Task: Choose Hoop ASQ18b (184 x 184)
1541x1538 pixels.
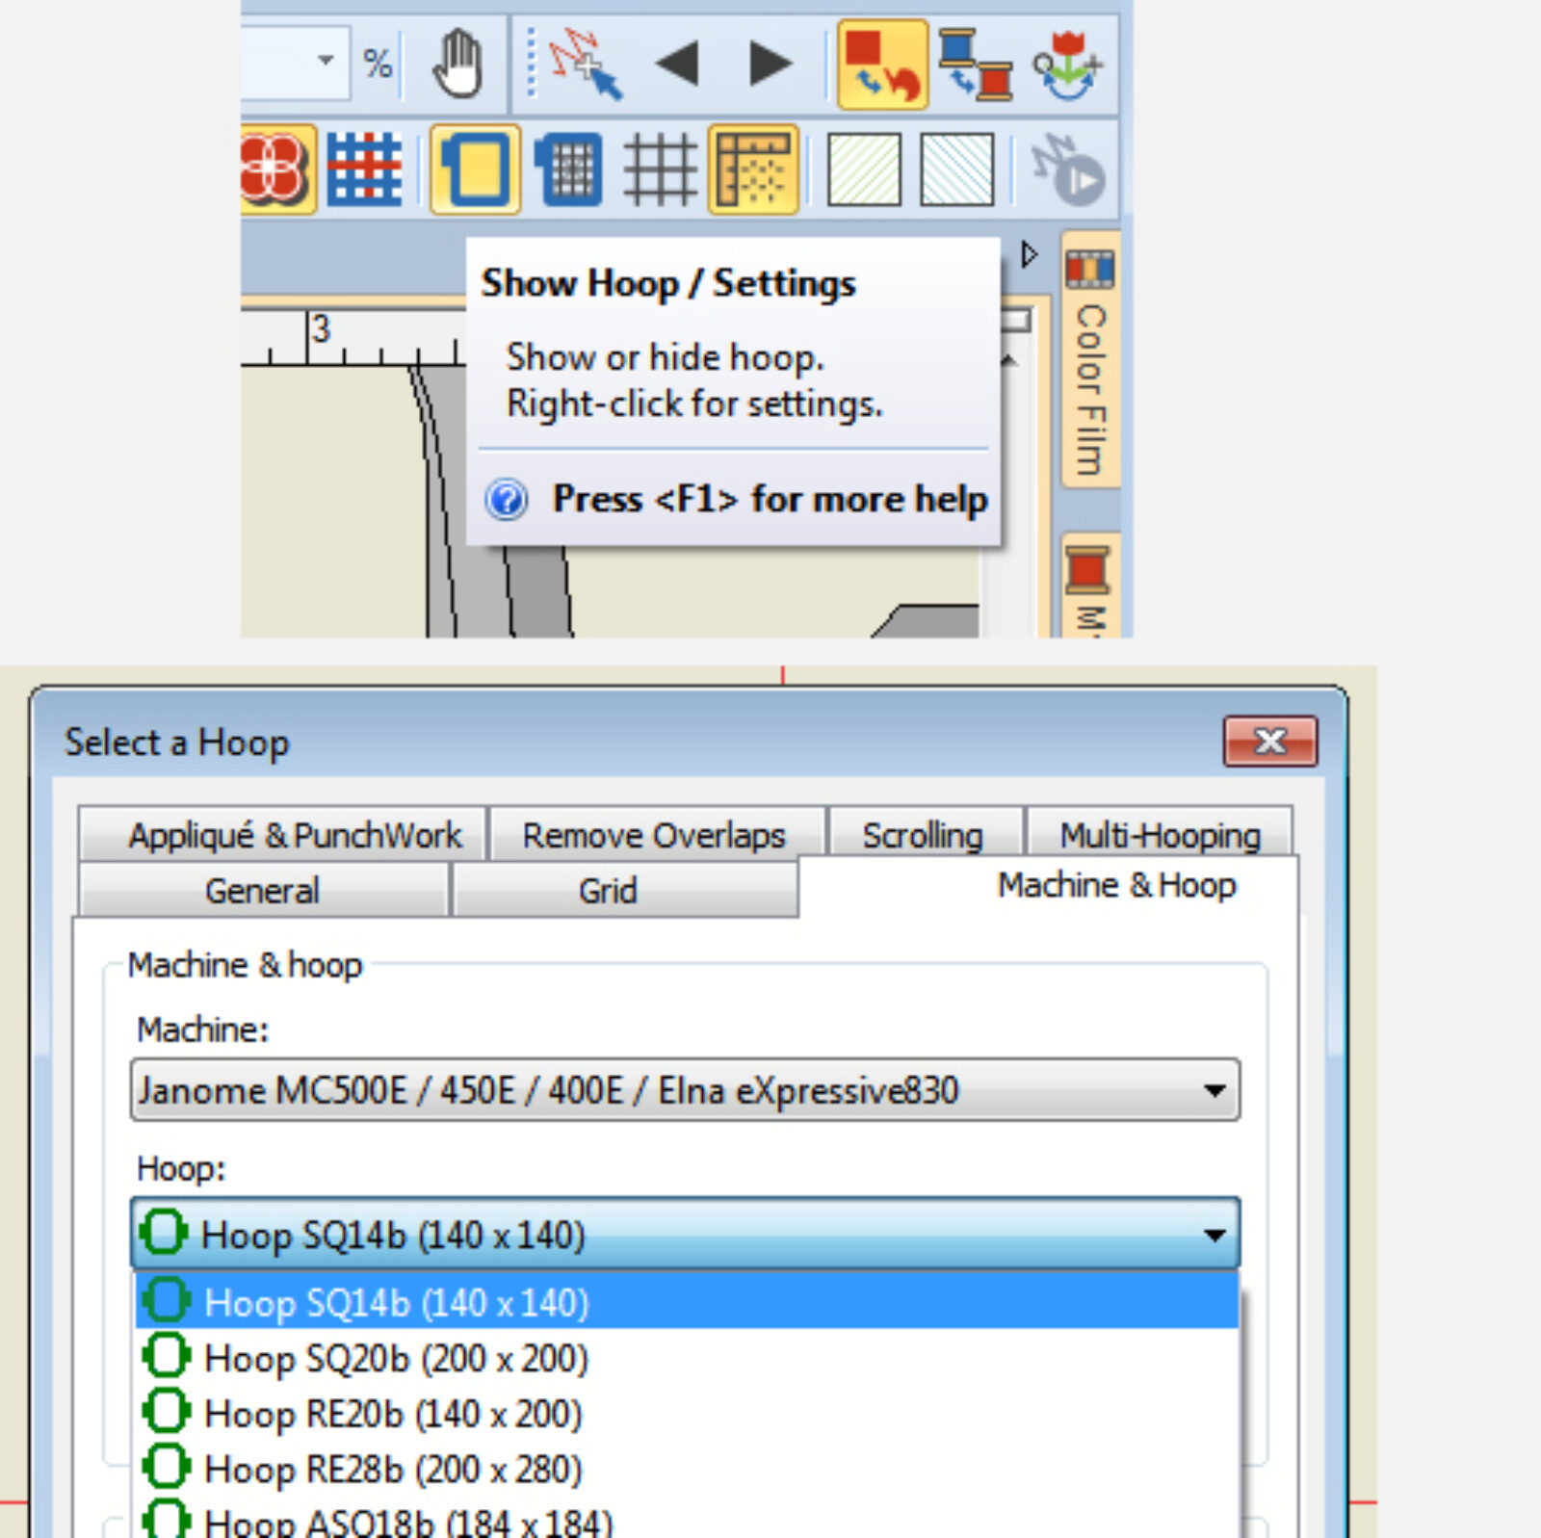Action: (687, 1520)
